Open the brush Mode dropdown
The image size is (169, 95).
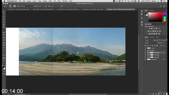click(x=27, y=6)
